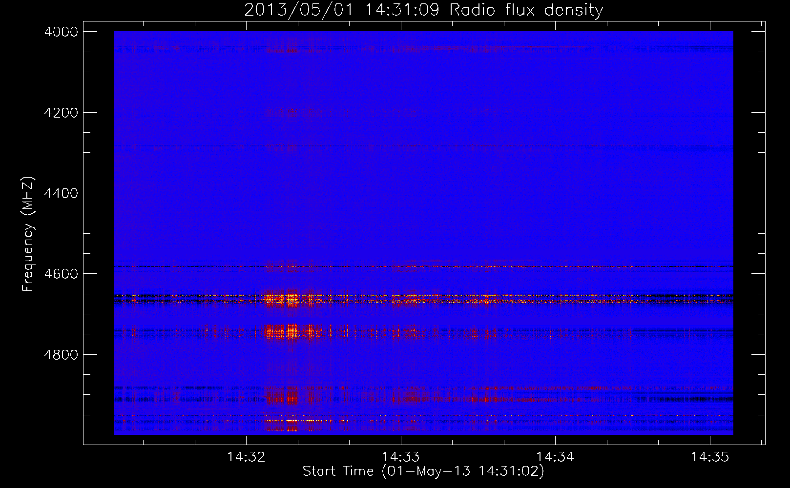The width and height of the screenshot is (790, 488).
Task: Select the 4600 frequency tick label
Action: (x=61, y=274)
